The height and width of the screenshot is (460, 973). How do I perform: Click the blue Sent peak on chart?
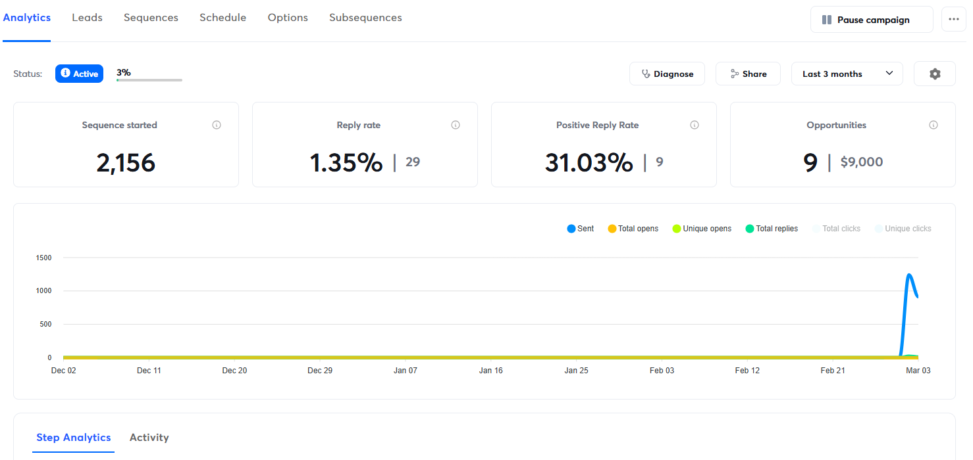tap(910, 275)
